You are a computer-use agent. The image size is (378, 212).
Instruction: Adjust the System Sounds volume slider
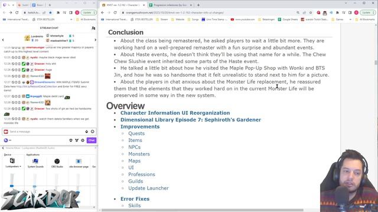(35, 186)
